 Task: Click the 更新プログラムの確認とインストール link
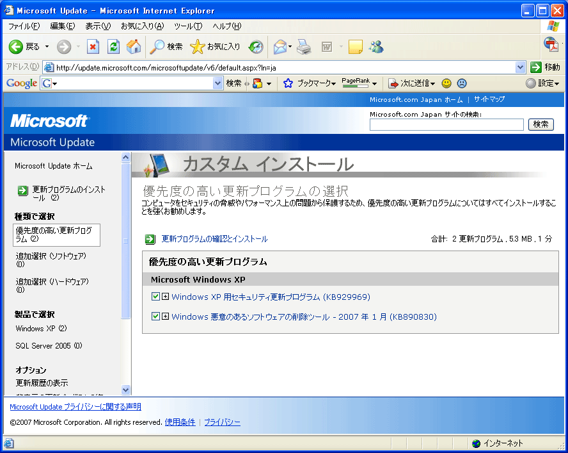(x=214, y=239)
